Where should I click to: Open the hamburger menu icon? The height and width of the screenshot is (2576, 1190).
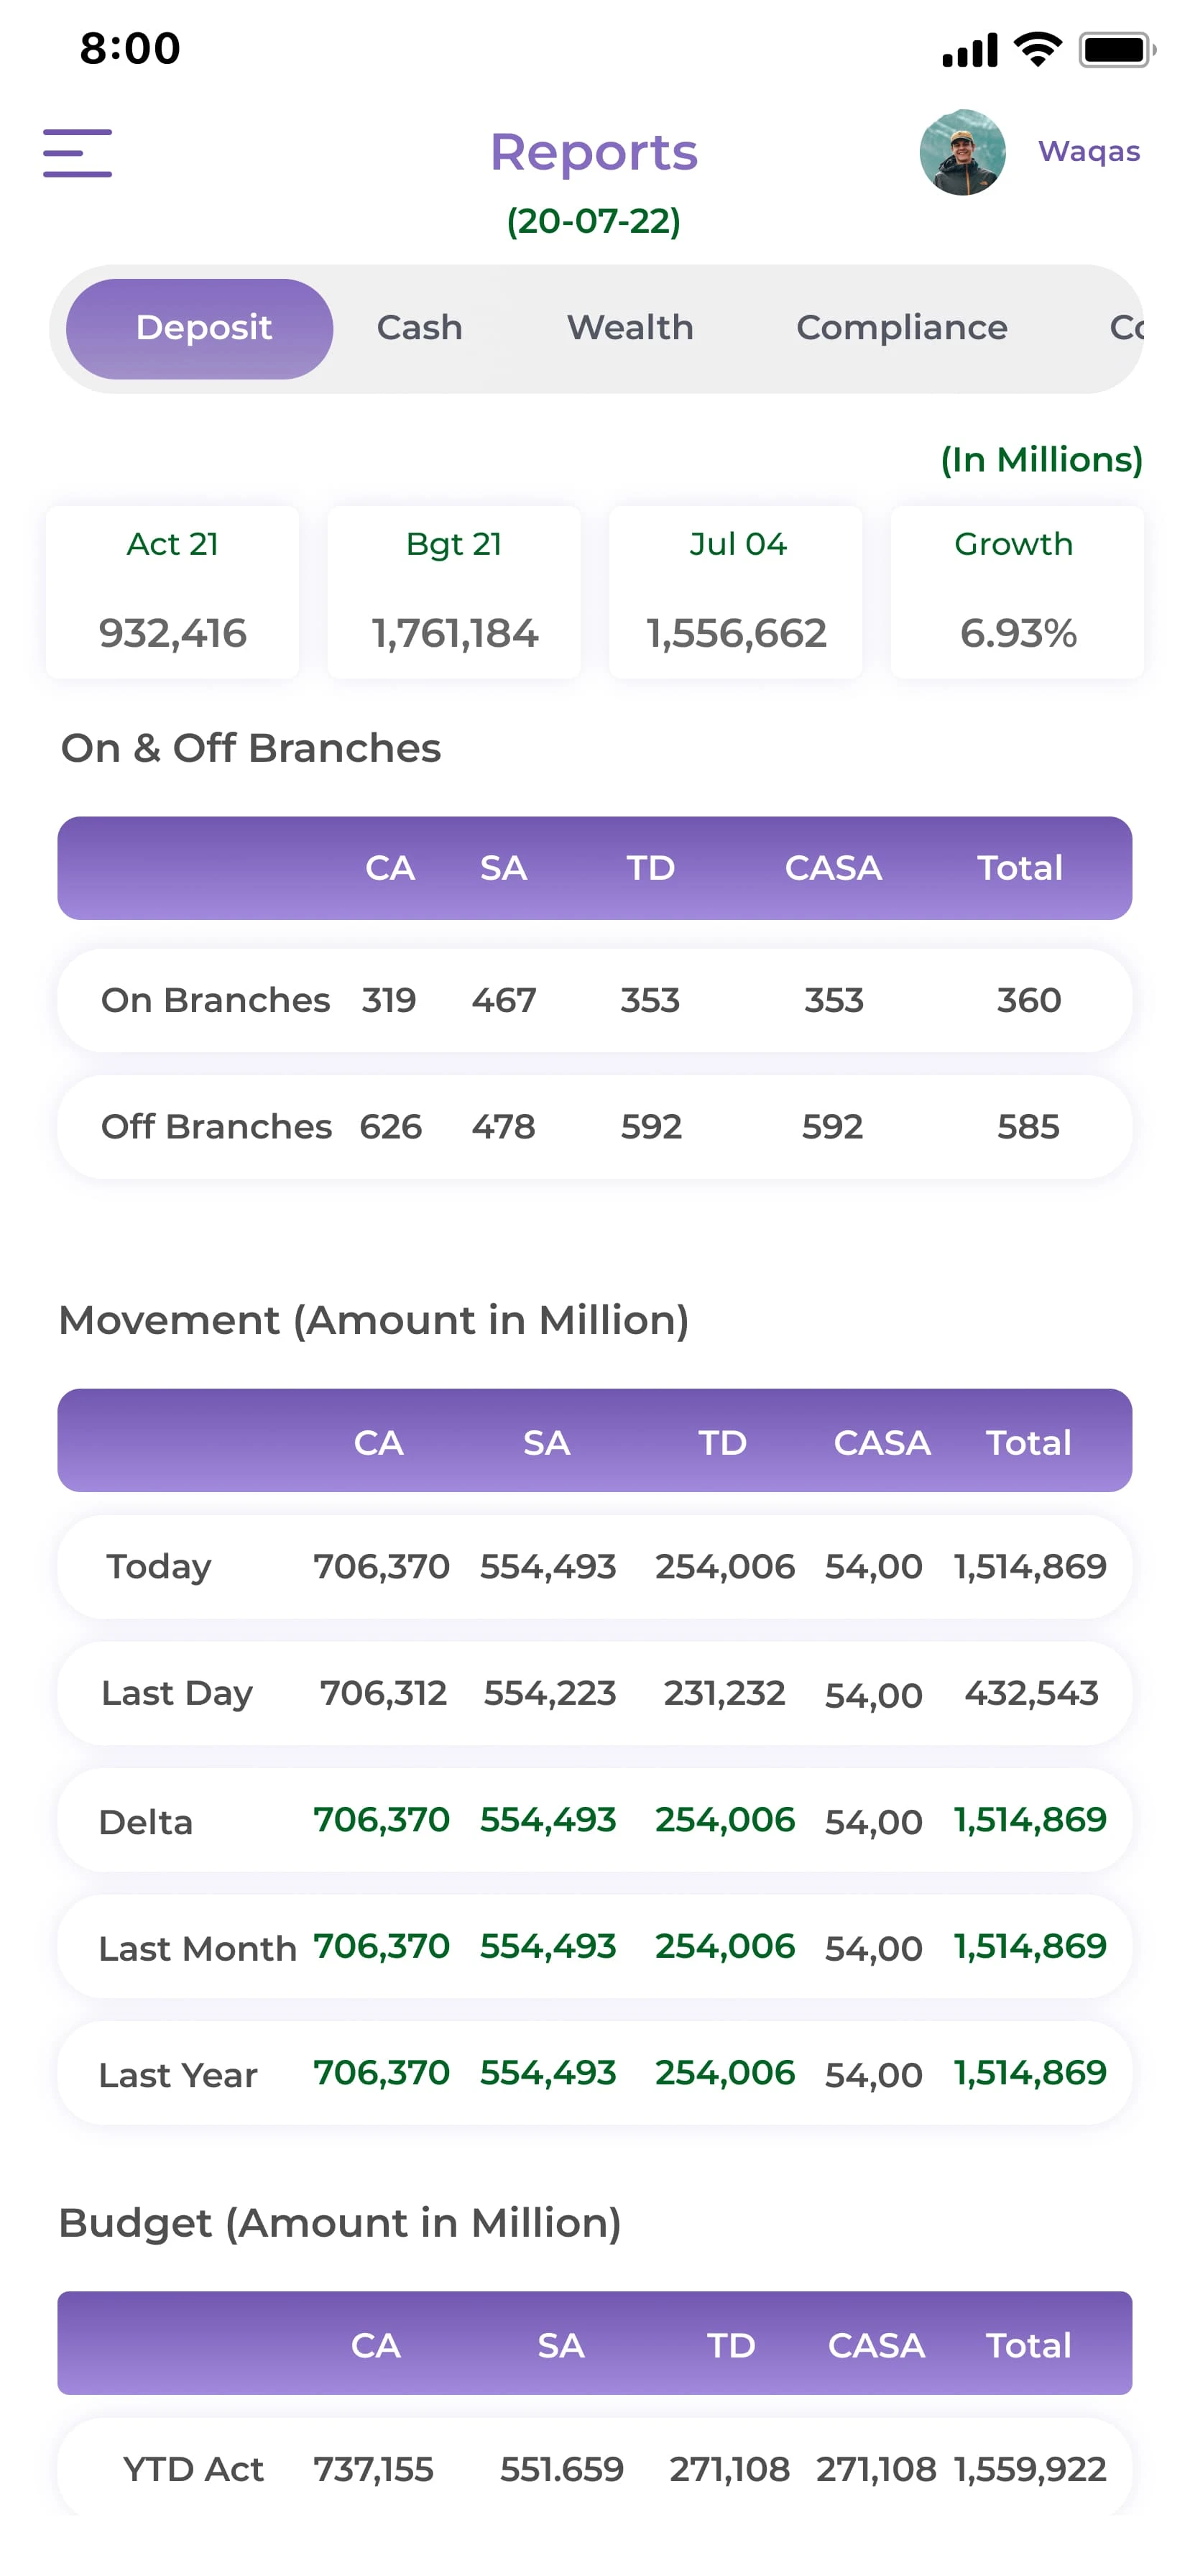point(77,153)
